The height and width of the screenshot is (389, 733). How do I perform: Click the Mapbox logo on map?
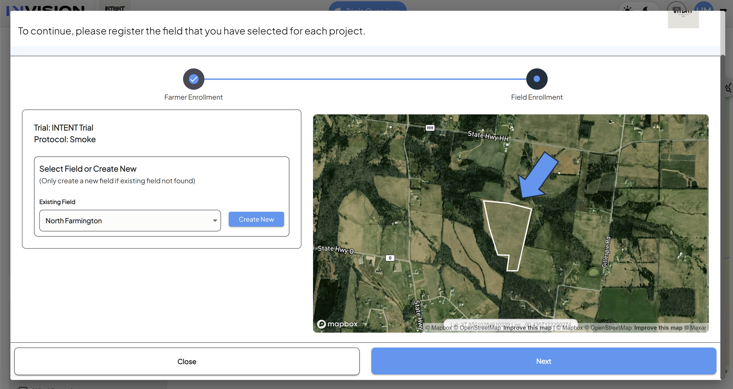[x=337, y=324]
